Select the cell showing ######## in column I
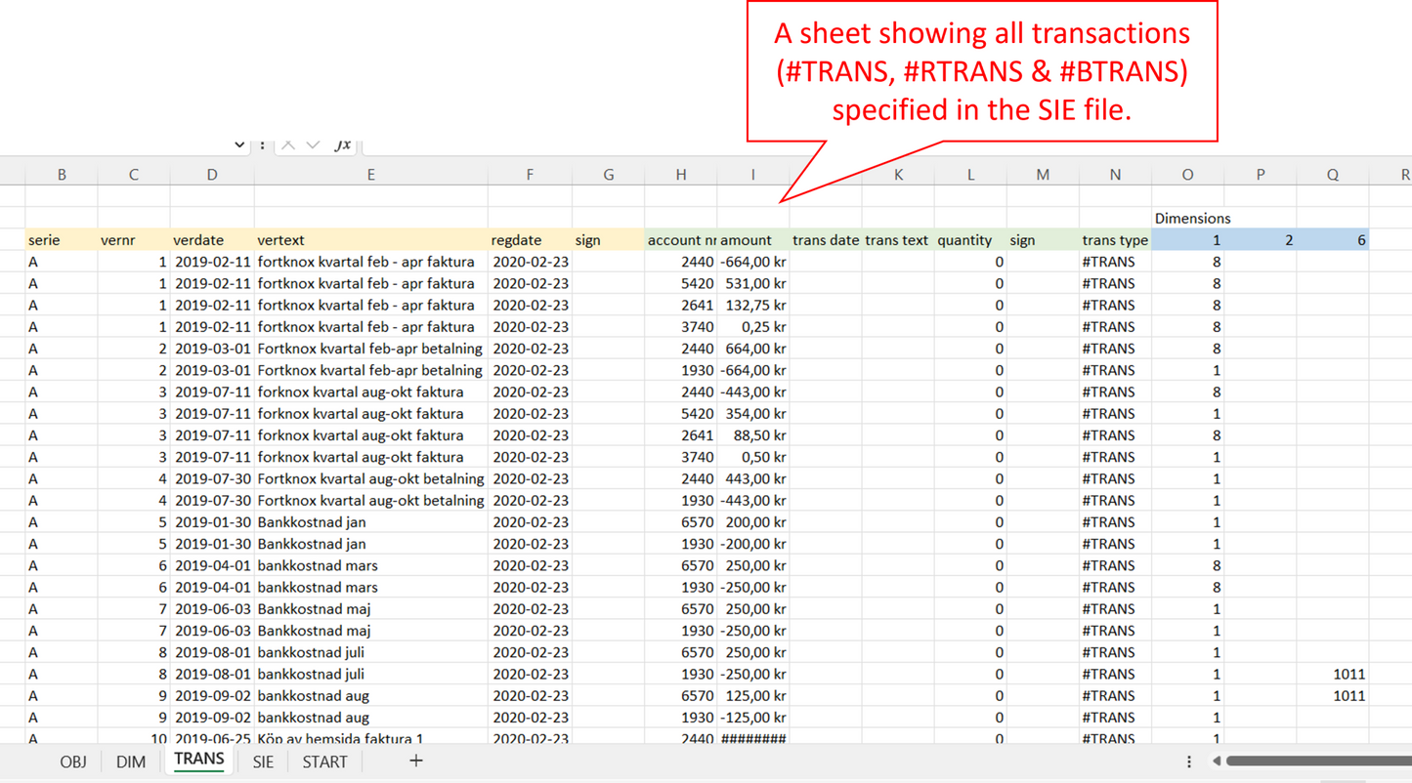Screen dimensions: 1412x783 coord(752,739)
